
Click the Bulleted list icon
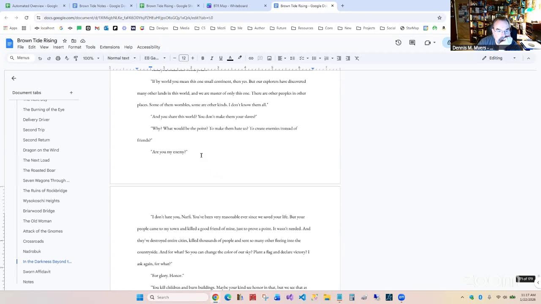pyautogui.click(x=314, y=58)
